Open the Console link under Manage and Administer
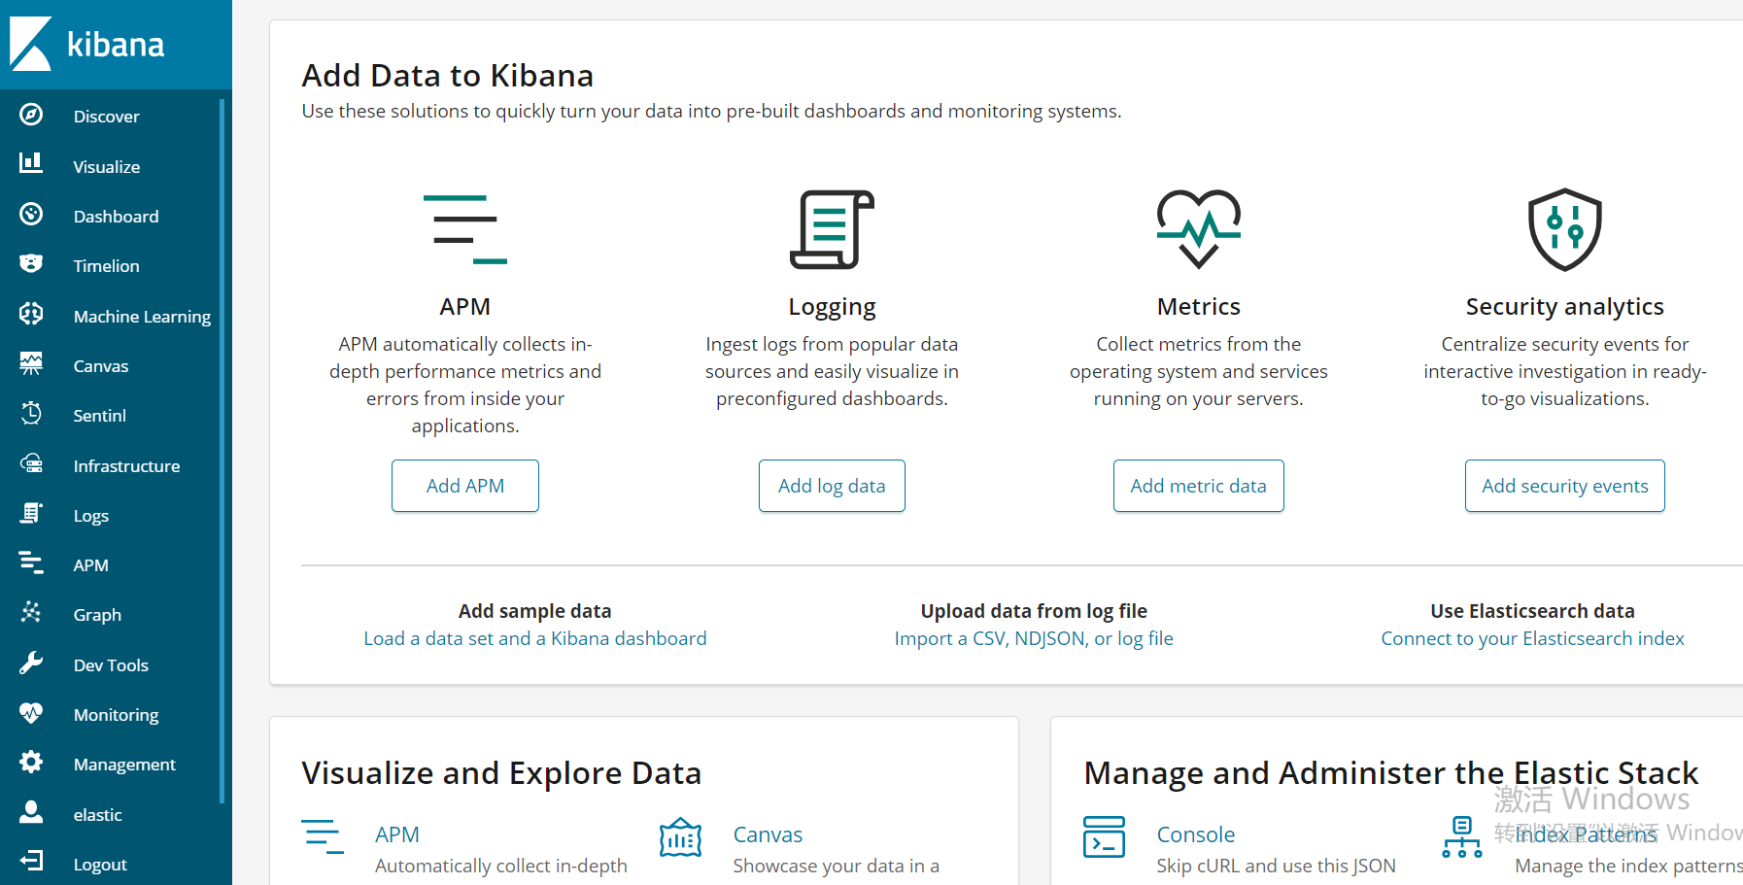The image size is (1743, 885). [x=1196, y=834]
